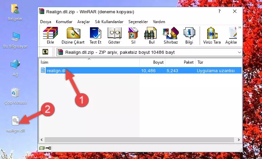262x159 pixels.
Task: Click the Ekle (Add) toolbar icon
Action: point(50,35)
